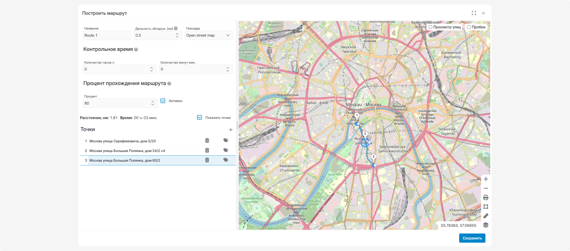Screen dimensions: 570x251
Task: Delete point Серафимовича, дом 2/20
Action: 207,141
